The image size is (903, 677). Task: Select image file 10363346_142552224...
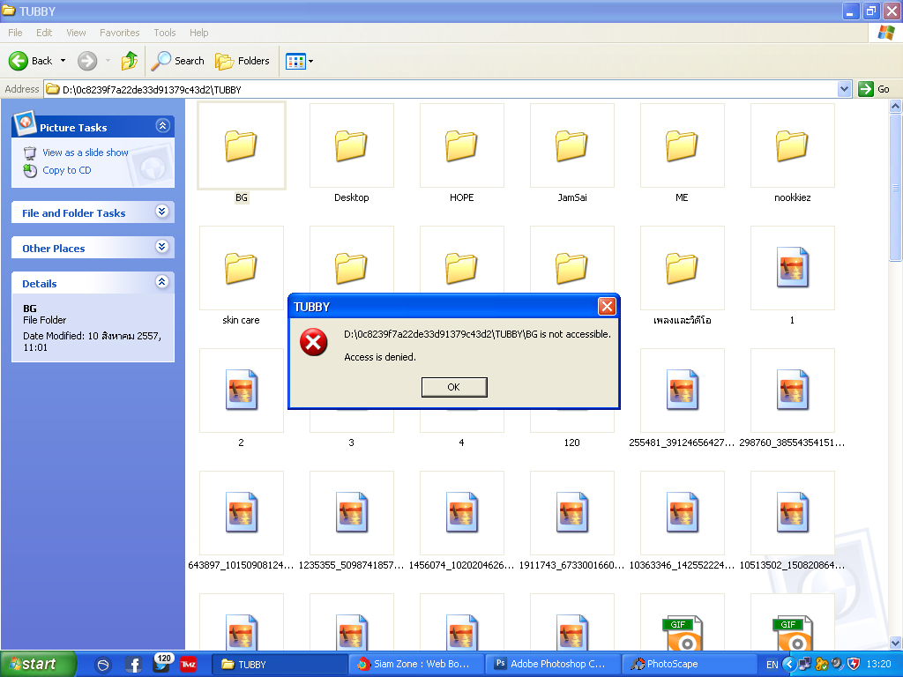click(682, 520)
